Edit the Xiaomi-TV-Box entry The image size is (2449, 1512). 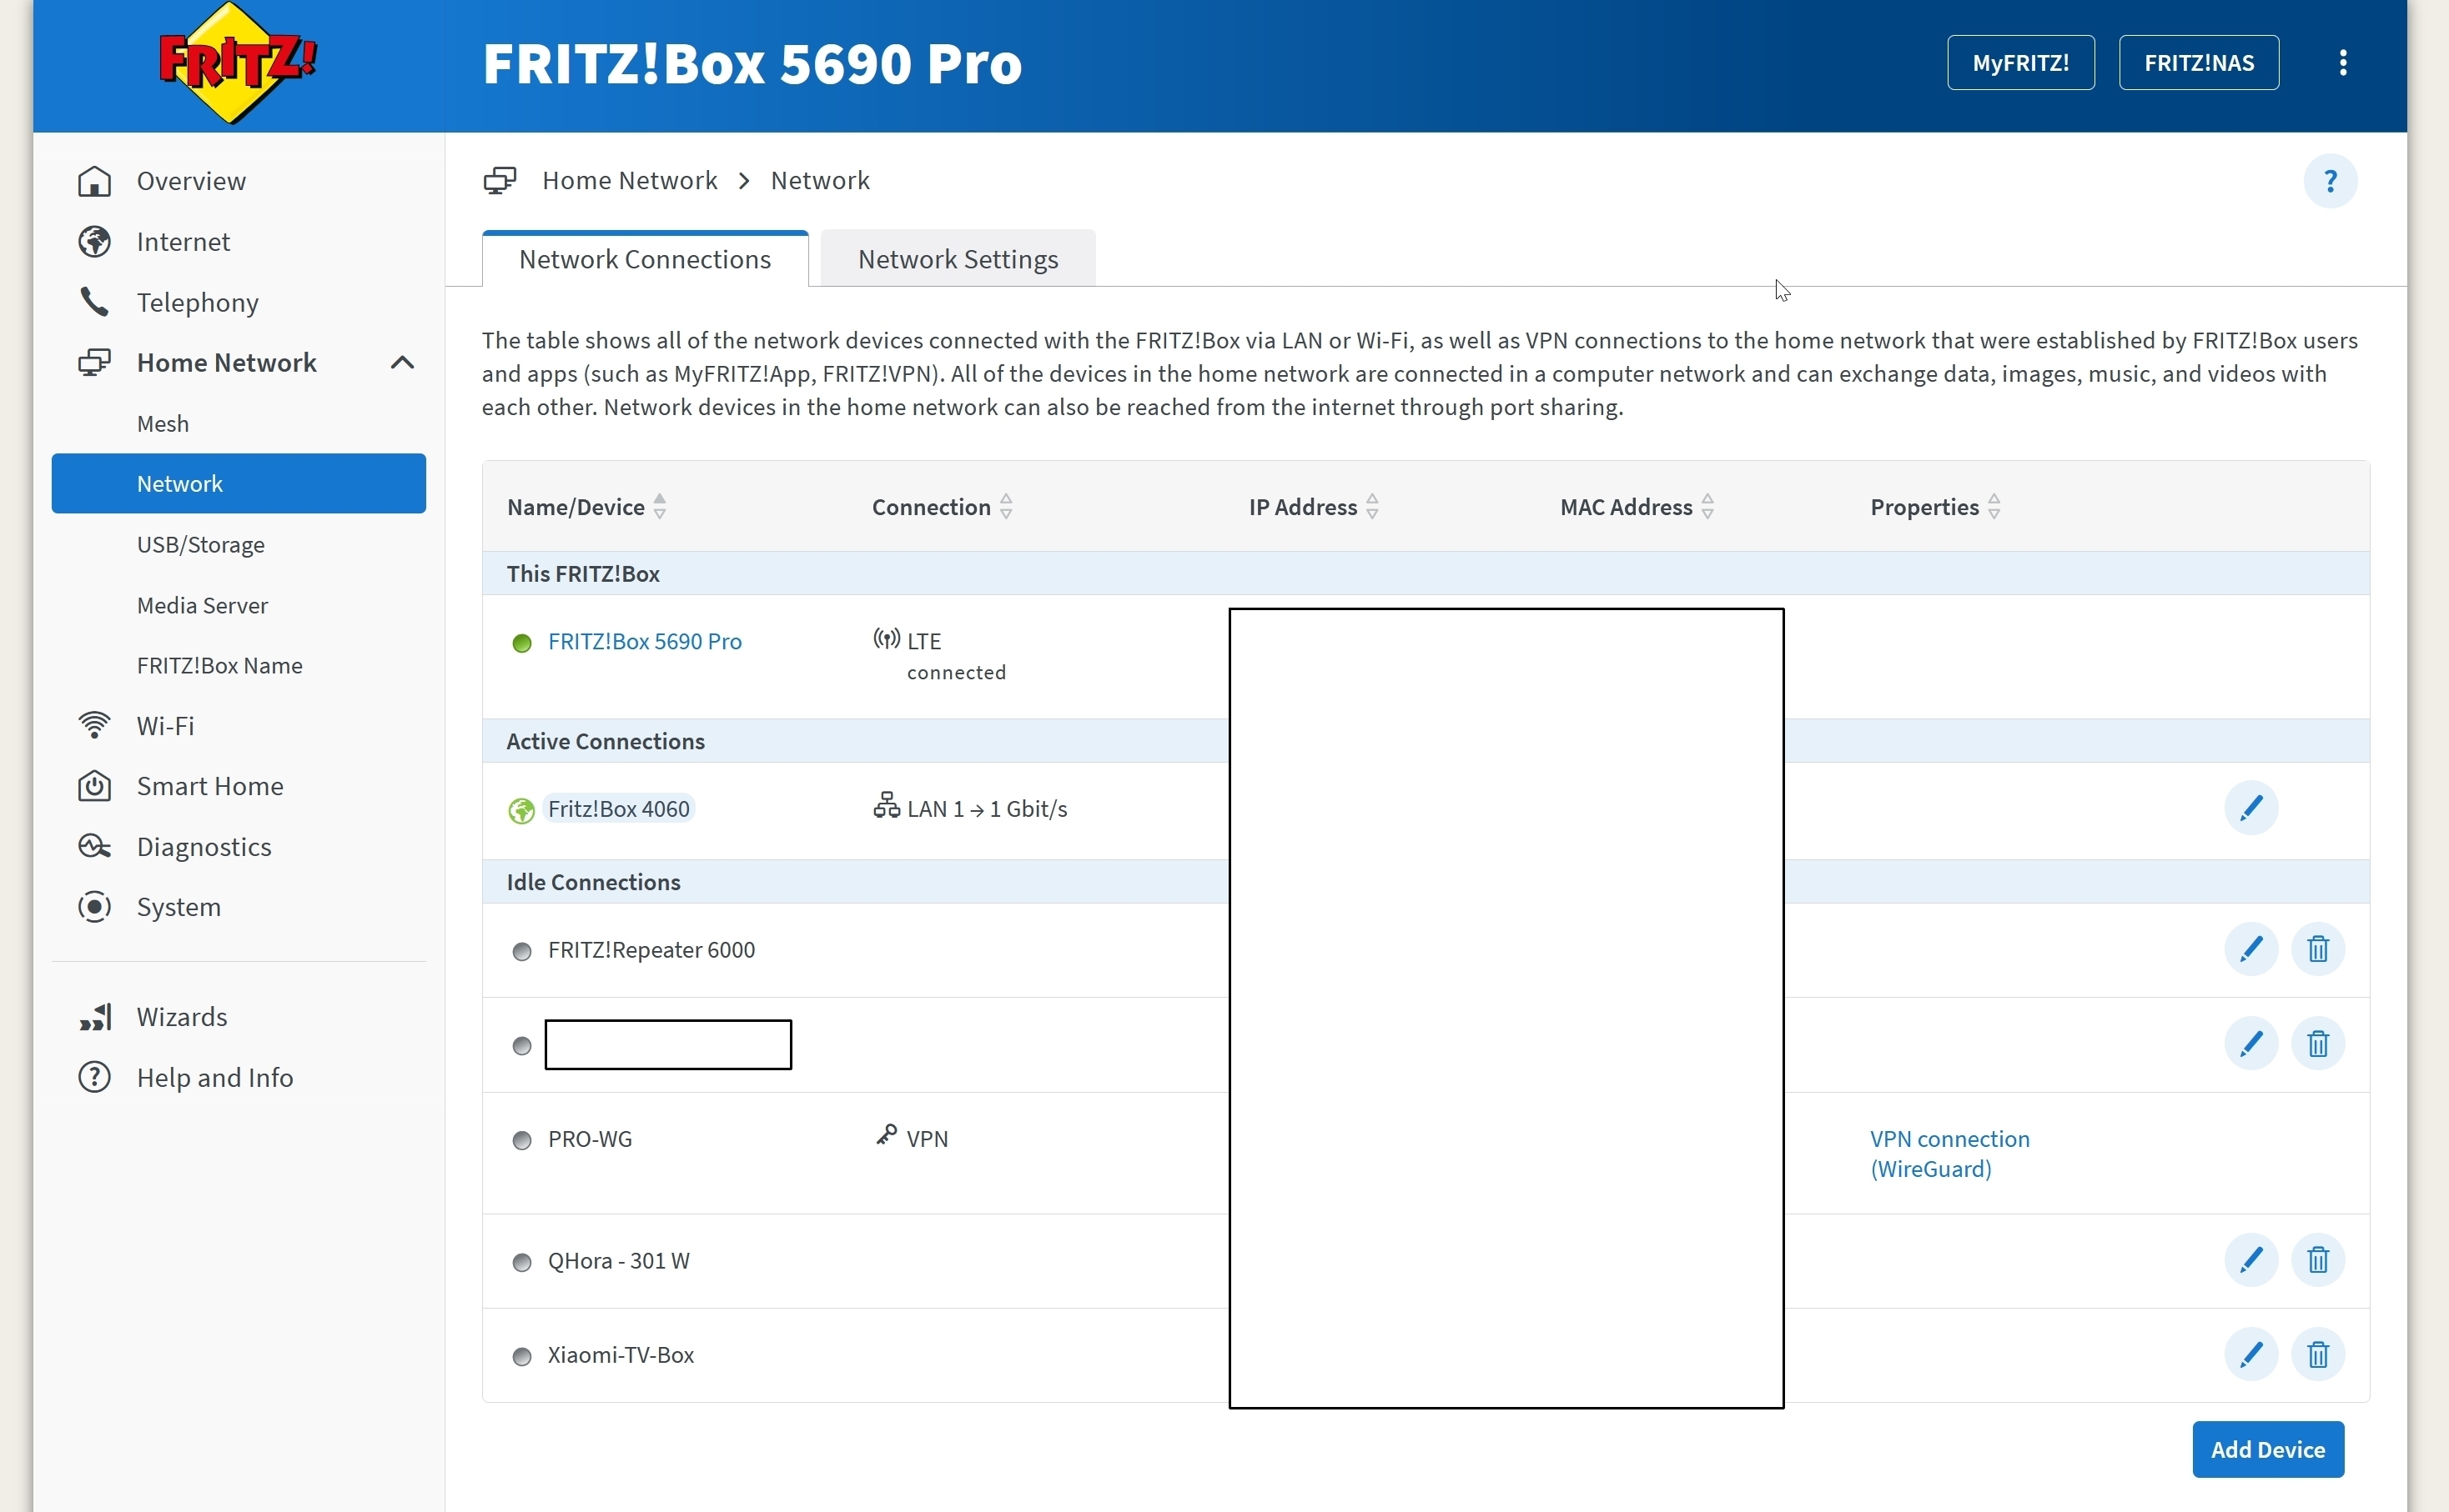[2251, 1355]
